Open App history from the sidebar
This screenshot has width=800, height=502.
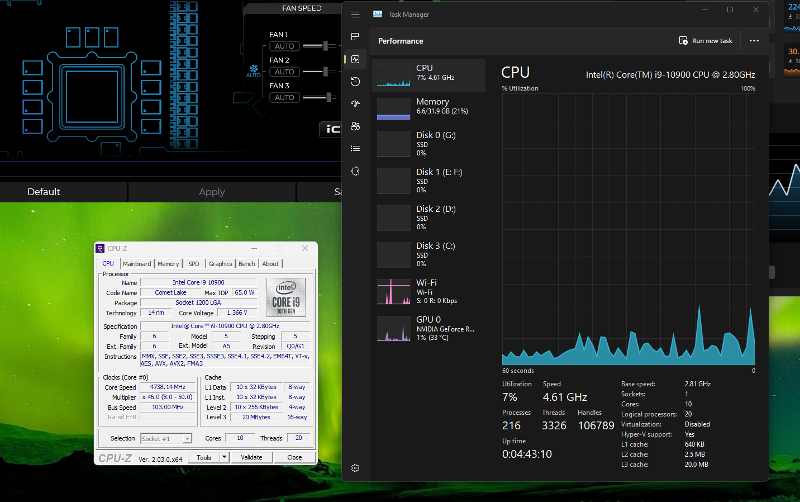click(x=355, y=82)
